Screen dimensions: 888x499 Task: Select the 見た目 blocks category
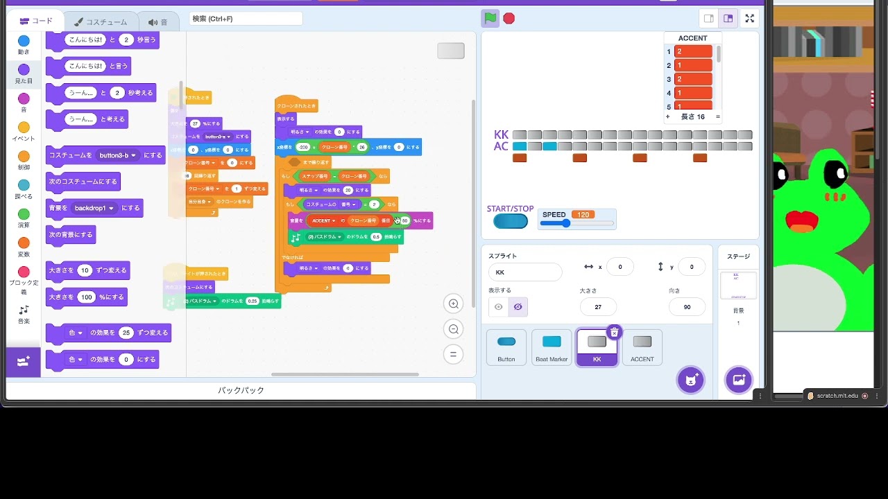point(24,74)
